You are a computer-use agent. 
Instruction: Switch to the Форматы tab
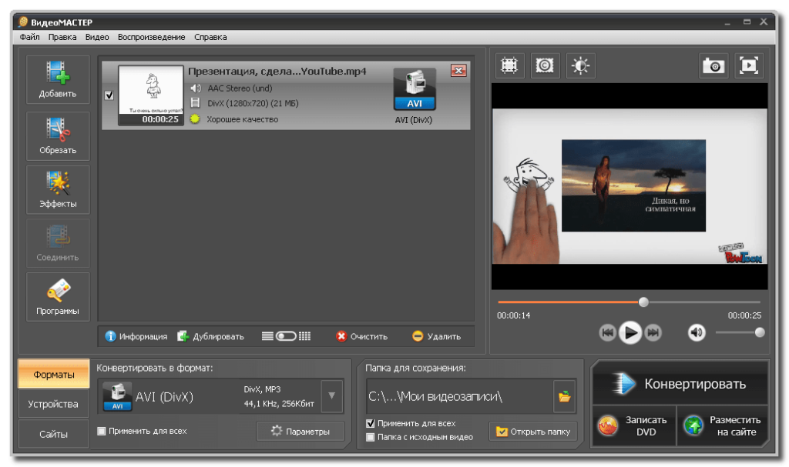(54, 374)
